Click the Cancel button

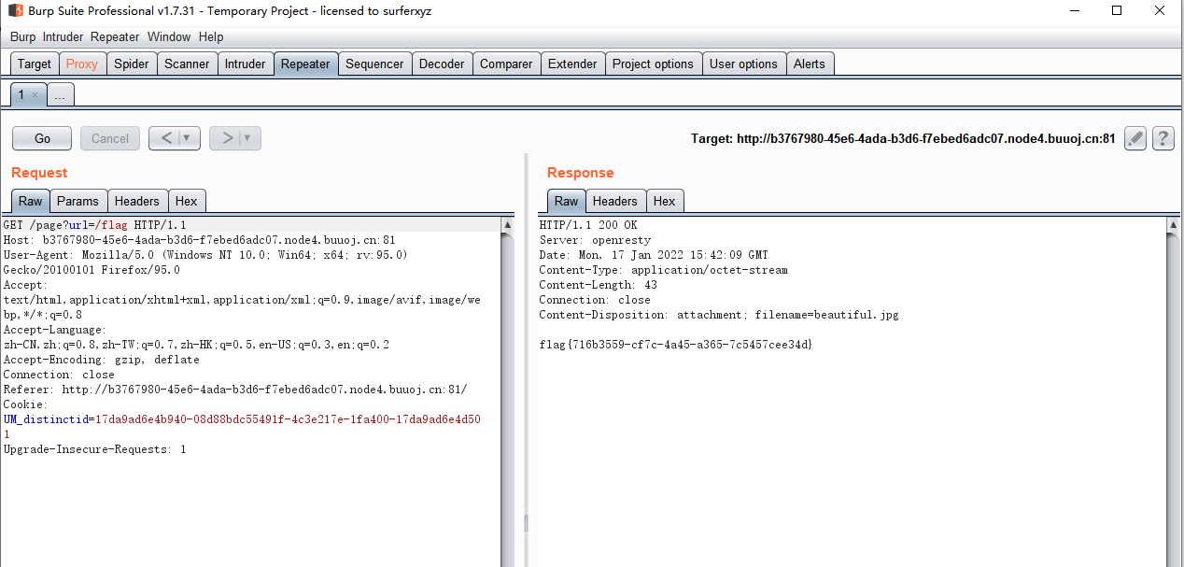tap(110, 138)
